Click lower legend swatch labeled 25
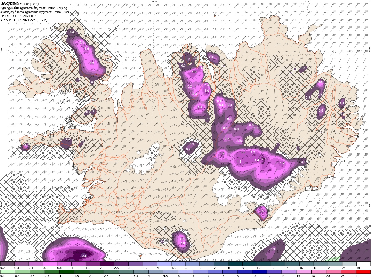This screenshot has height=278, width=371. tap(348, 272)
